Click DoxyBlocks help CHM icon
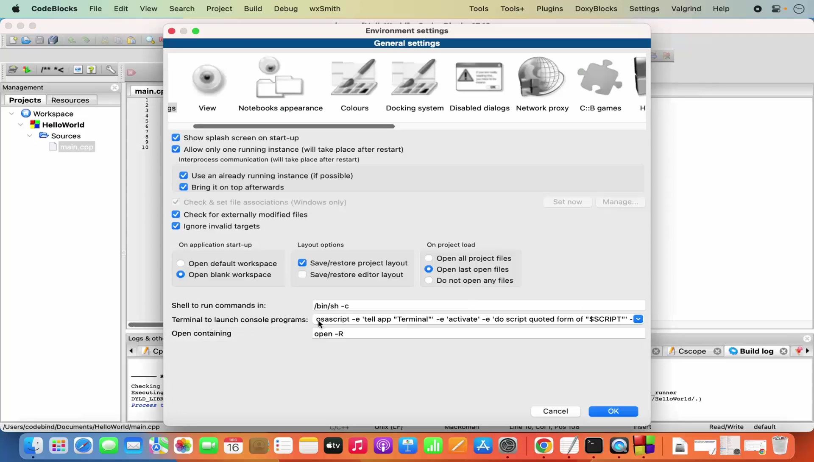This screenshot has width=814, height=462. coord(92,70)
